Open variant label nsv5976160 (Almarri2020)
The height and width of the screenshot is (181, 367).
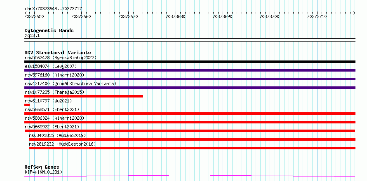tap(54, 75)
